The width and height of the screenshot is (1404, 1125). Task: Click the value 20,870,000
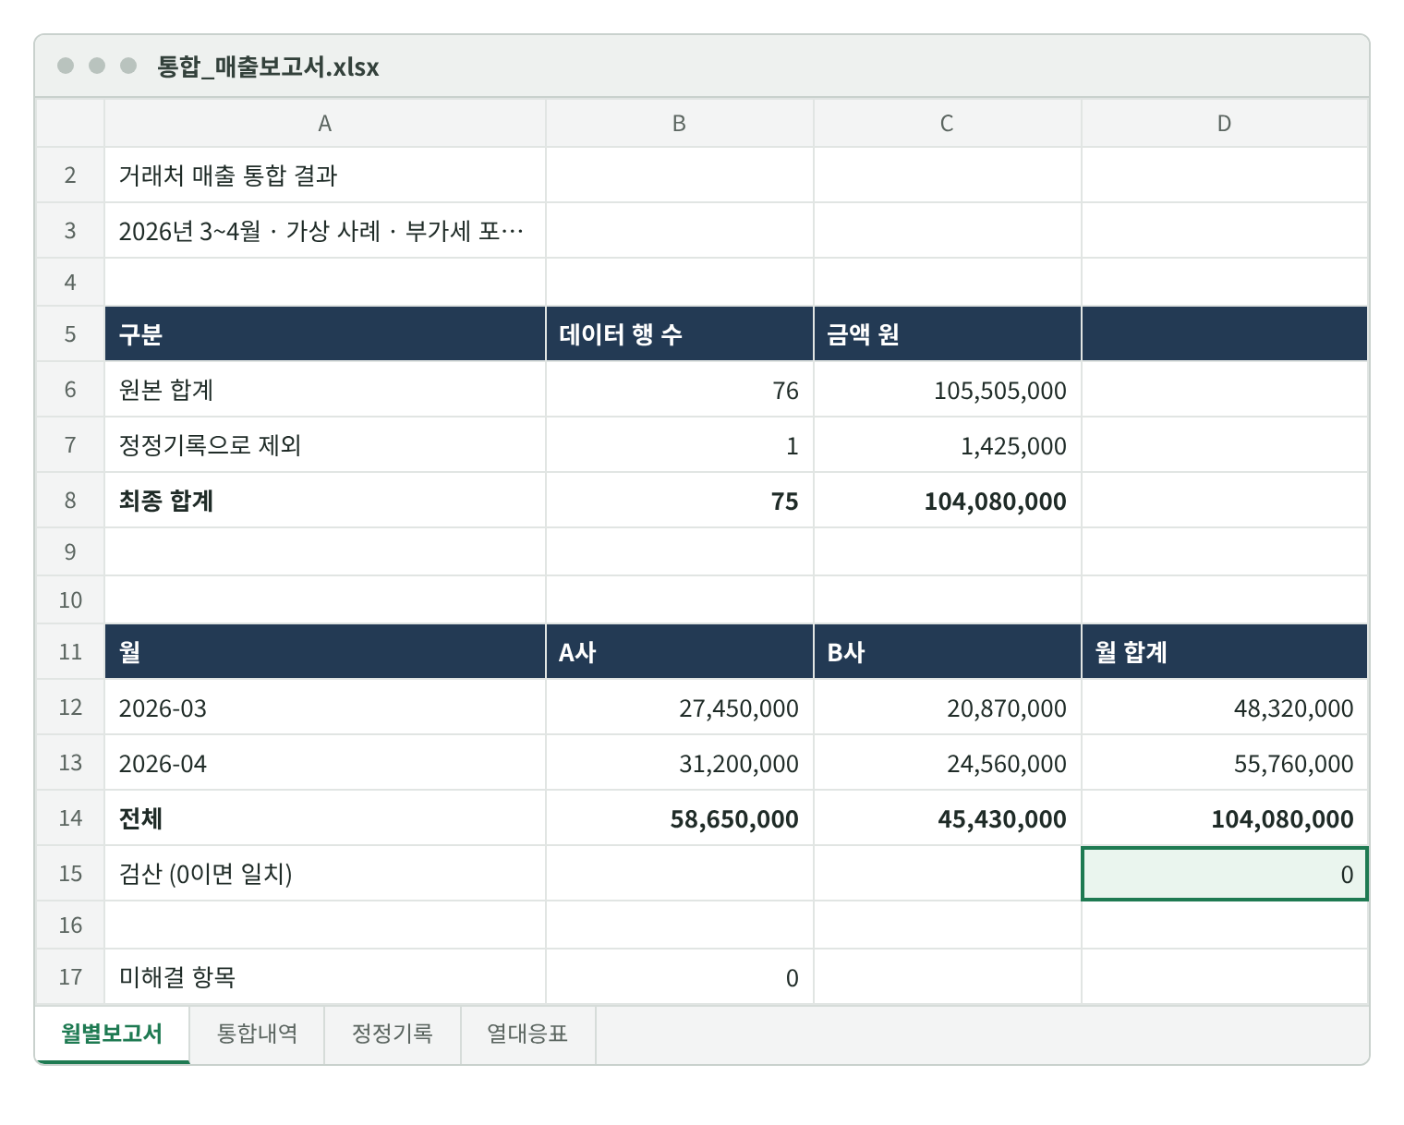coord(948,708)
